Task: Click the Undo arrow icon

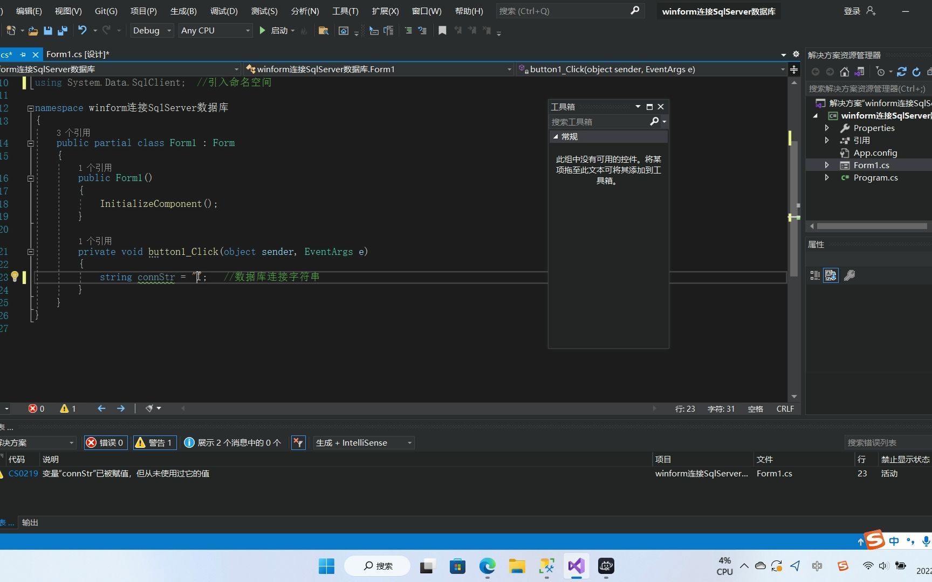Action: (x=81, y=30)
